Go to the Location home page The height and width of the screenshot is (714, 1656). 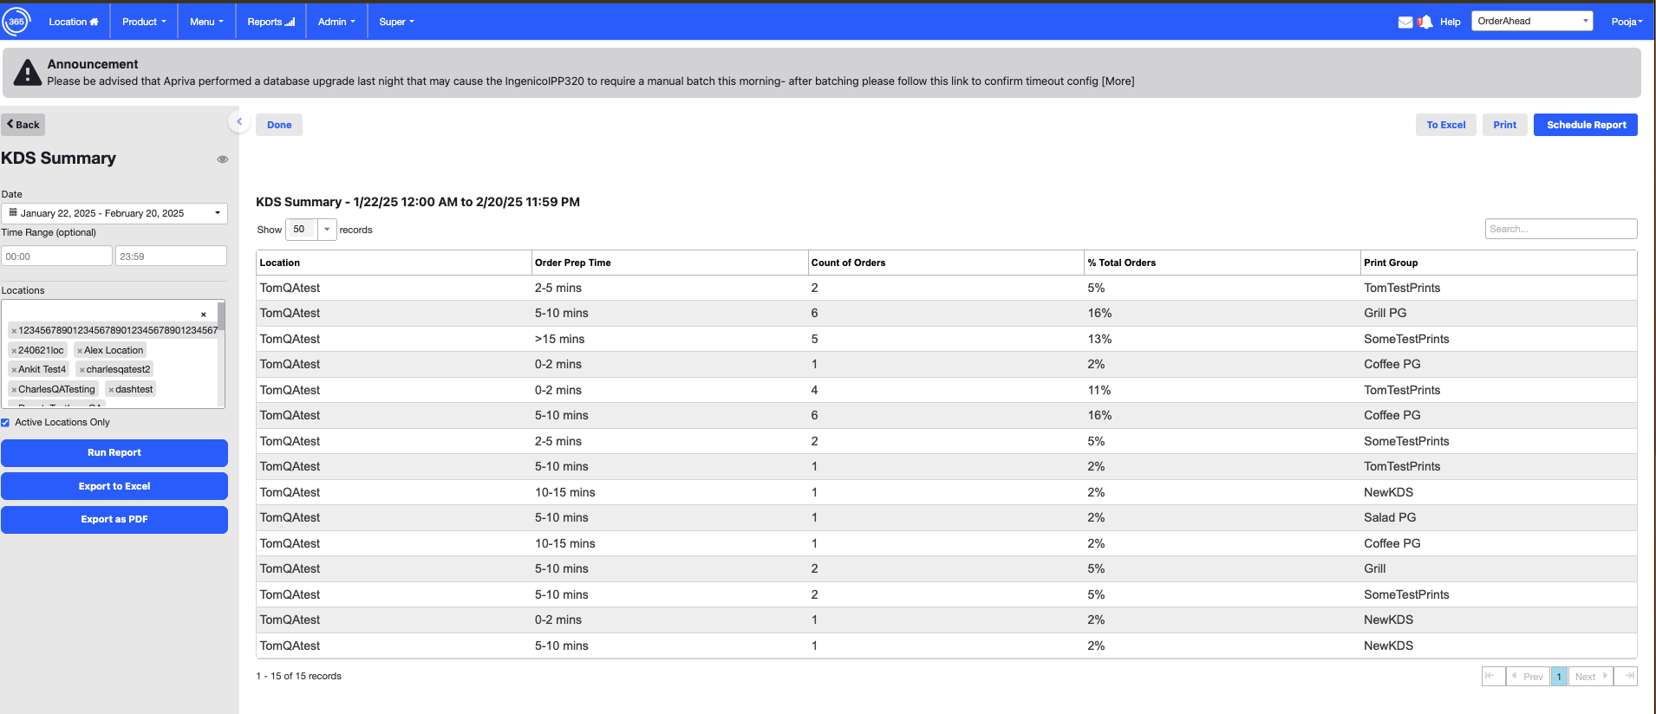[x=74, y=22]
